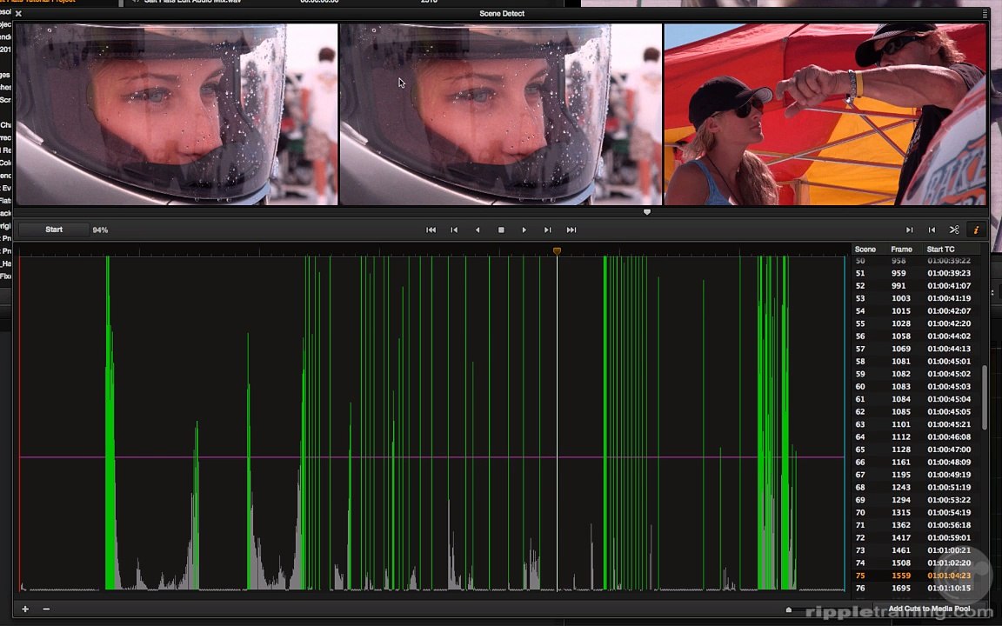Click the left helmet viewer frame
The height and width of the screenshot is (626, 1002).
point(177,115)
